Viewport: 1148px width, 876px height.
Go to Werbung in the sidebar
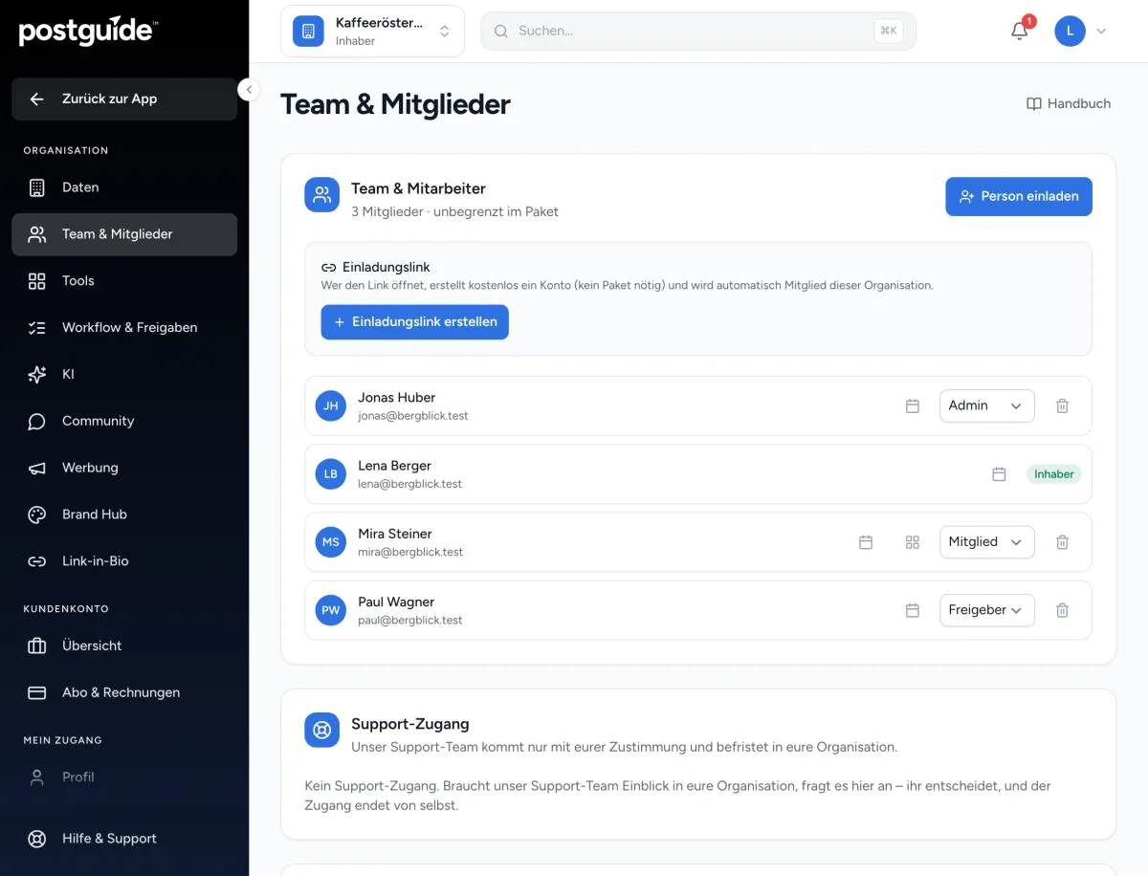124,469
